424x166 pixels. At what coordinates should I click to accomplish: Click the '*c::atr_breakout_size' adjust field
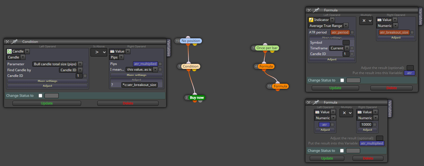coord(139,85)
